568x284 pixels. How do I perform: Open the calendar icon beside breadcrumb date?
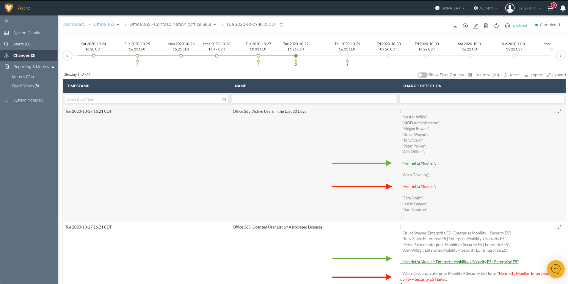[x=281, y=25]
